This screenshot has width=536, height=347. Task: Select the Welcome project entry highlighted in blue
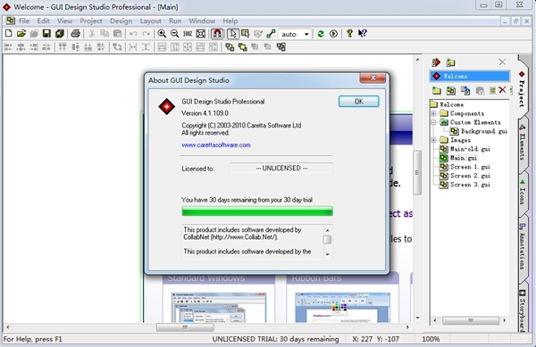469,76
